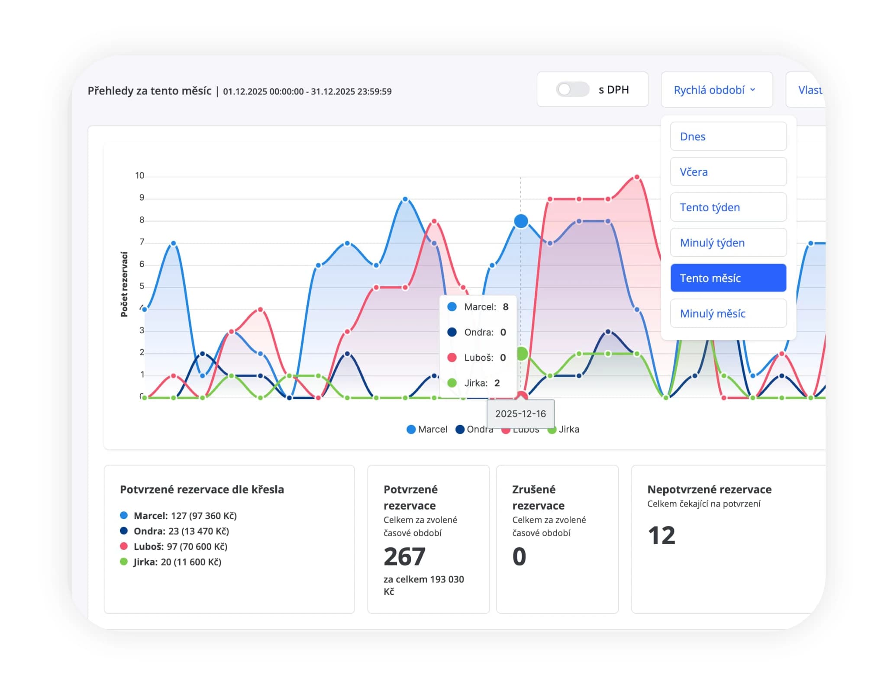This screenshot has width=894, height=688.
Task: Choose Včera period option
Action: pyautogui.click(x=728, y=172)
